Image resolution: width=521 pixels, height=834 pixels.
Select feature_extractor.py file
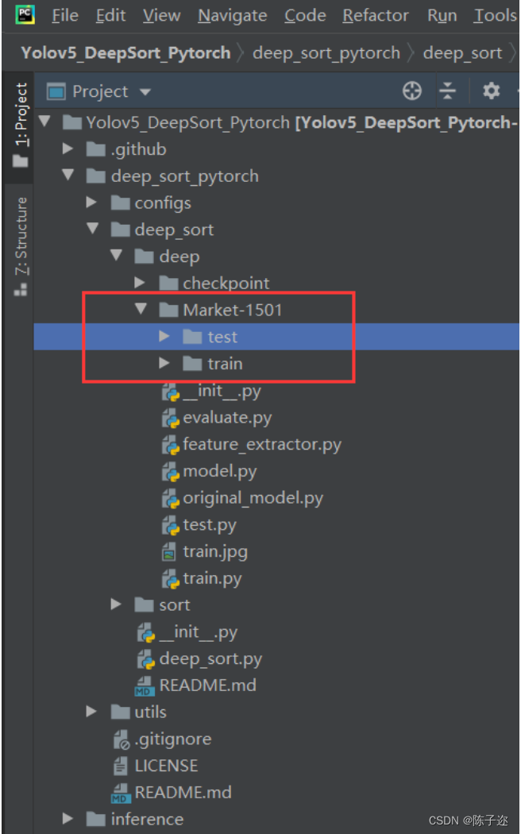(x=252, y=445)
